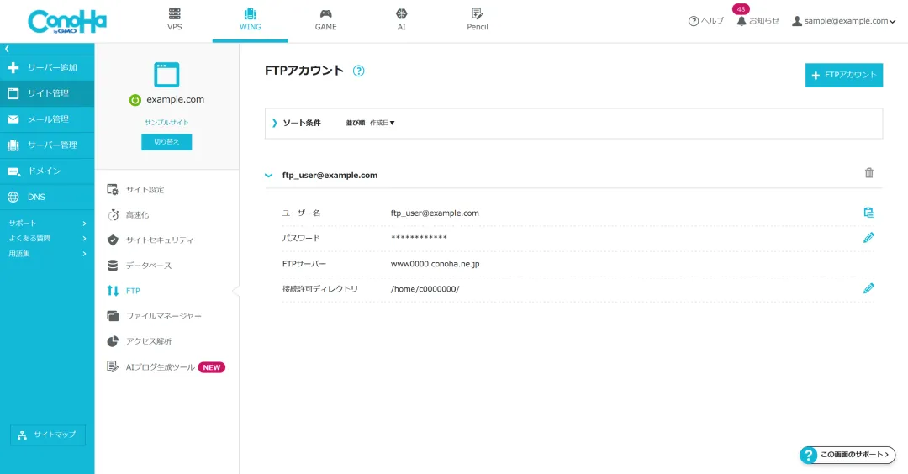Open 作成日 sort order dropdown

[383, 123]
